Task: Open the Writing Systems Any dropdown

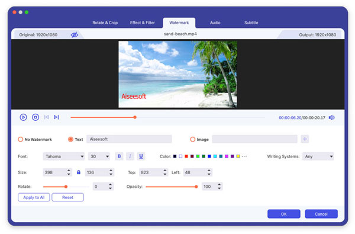Action: (x=318, y=156)
